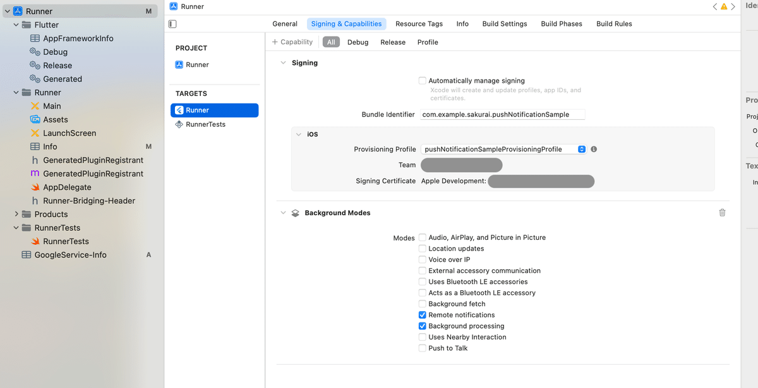
Task: Click the Main storyboard icon
Action: pos(35,106)
